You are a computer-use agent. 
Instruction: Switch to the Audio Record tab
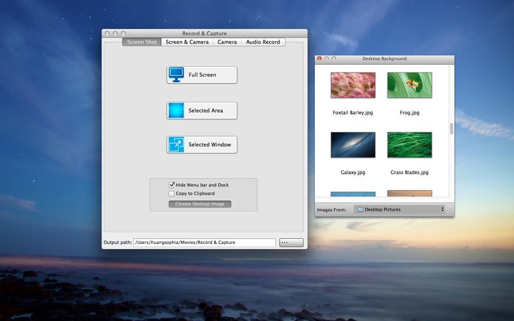coord(263,42)
